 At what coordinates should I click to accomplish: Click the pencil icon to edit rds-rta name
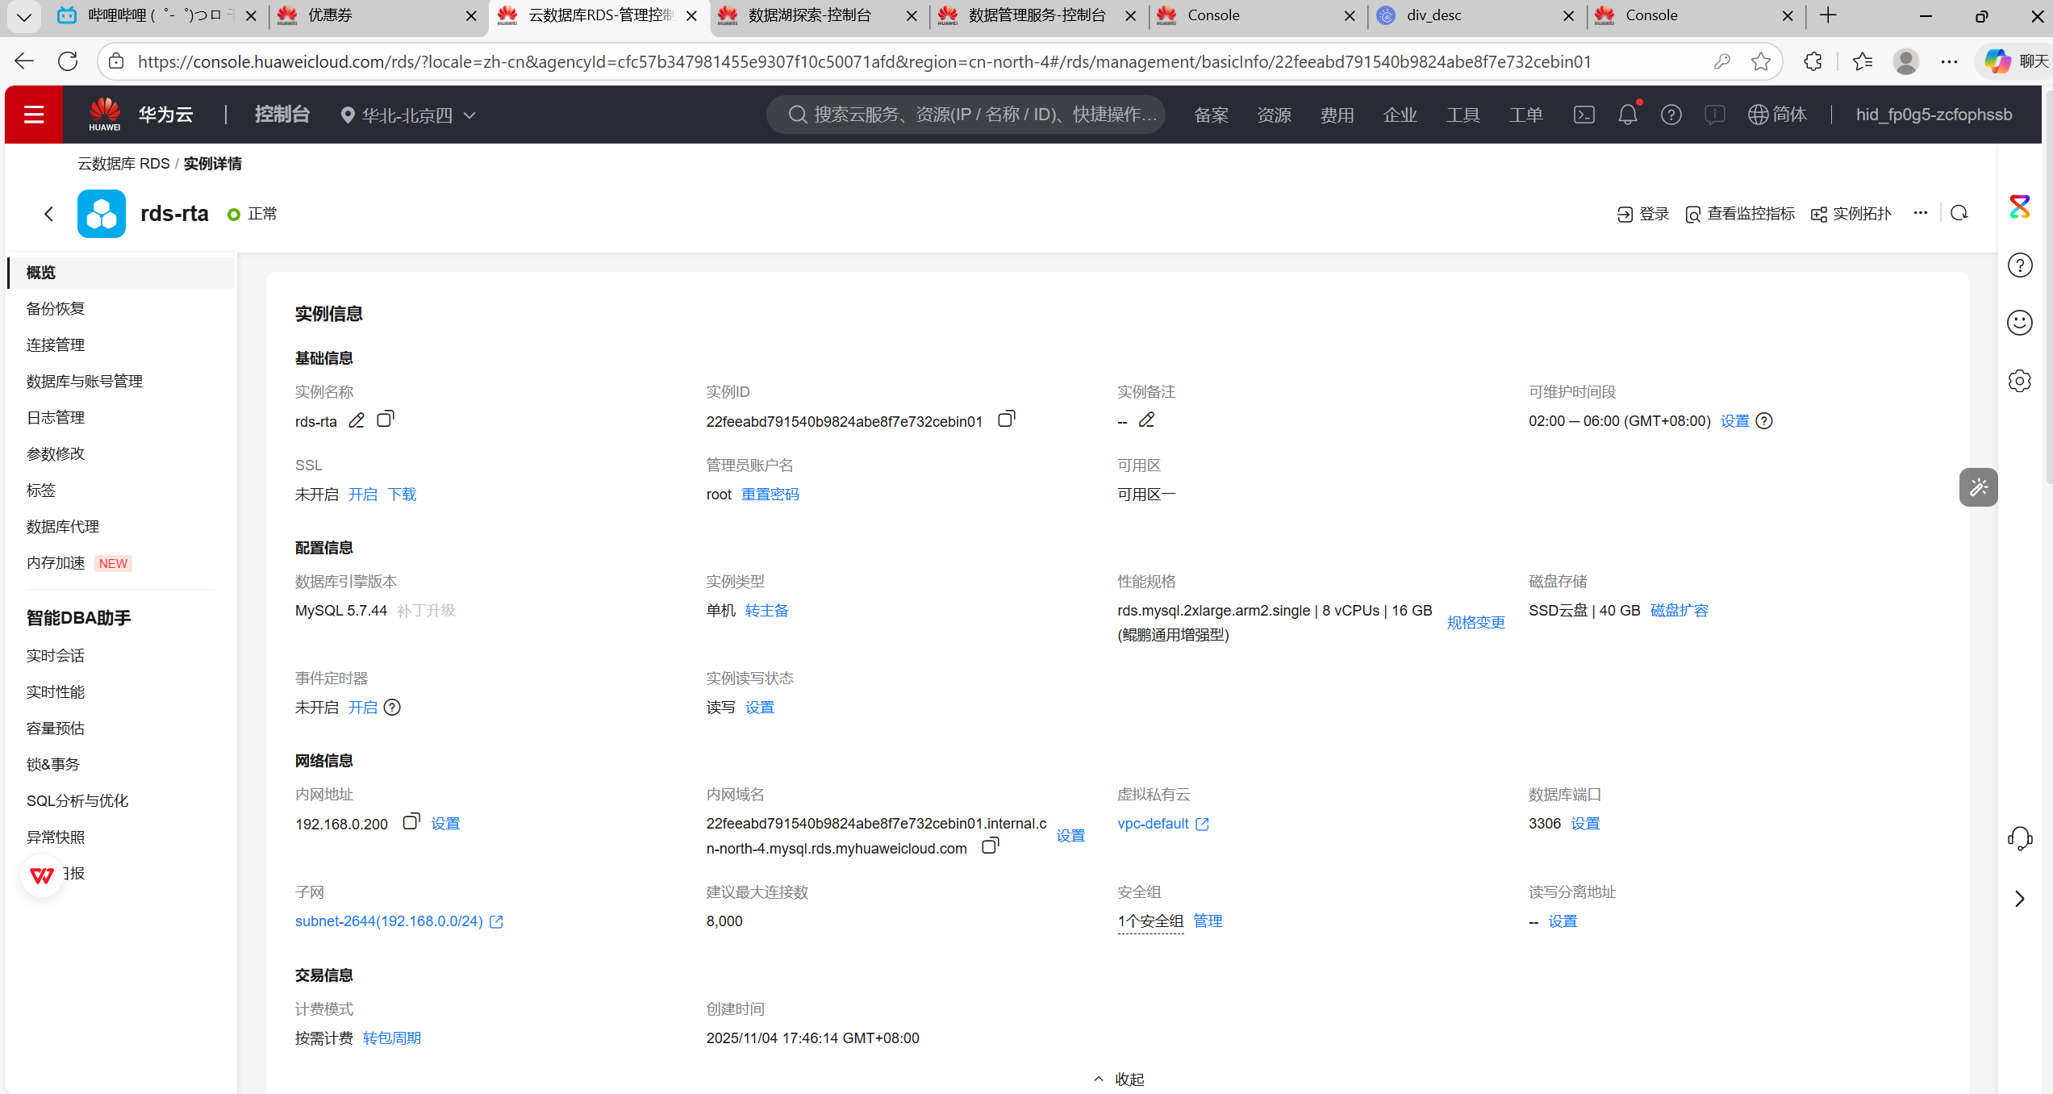(x=357, y=420)
